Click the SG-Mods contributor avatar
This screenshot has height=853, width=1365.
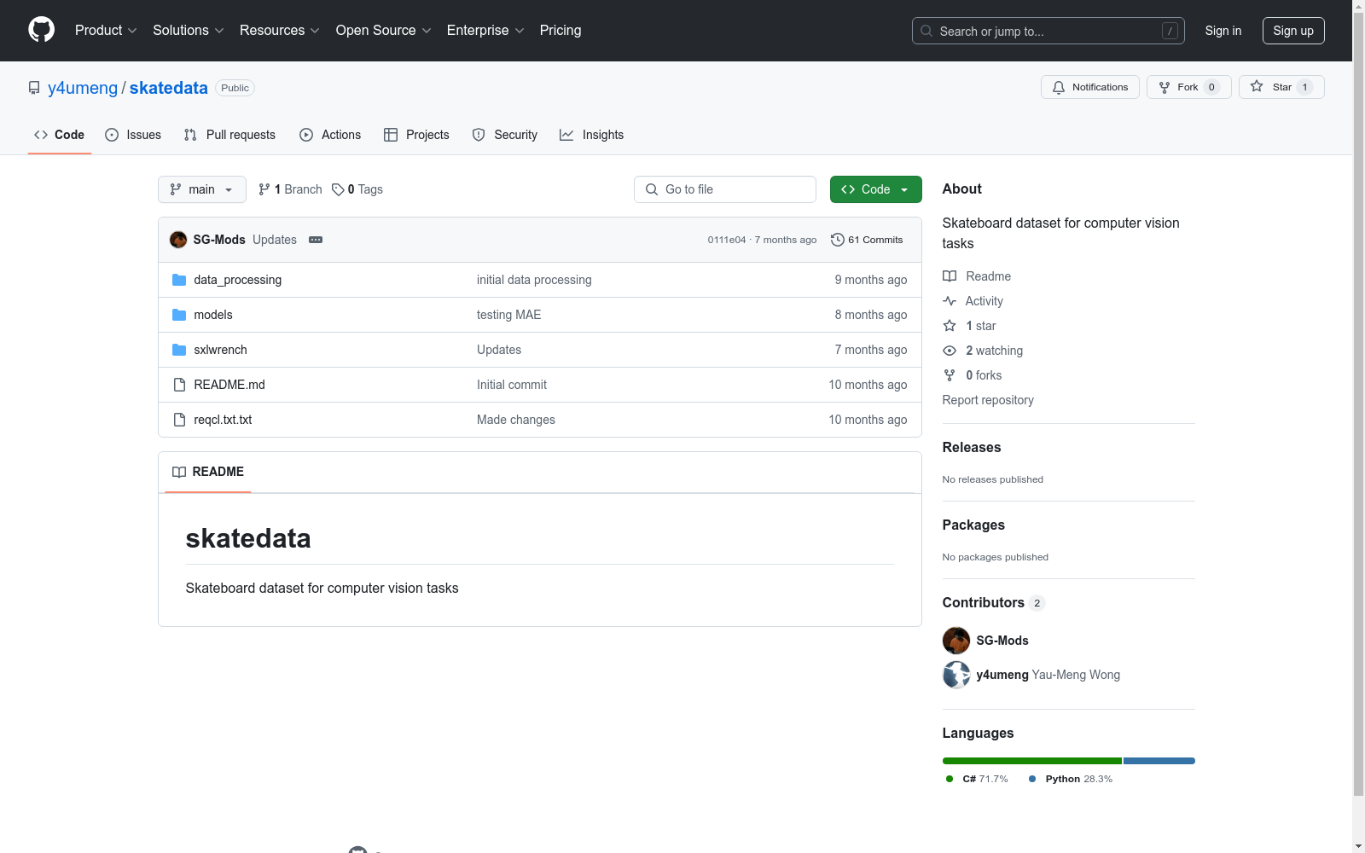tap(956, 641)
